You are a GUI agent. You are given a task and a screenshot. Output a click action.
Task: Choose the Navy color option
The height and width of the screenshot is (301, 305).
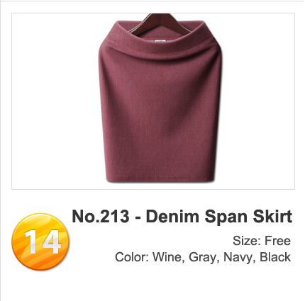click(x=238, y=257)
